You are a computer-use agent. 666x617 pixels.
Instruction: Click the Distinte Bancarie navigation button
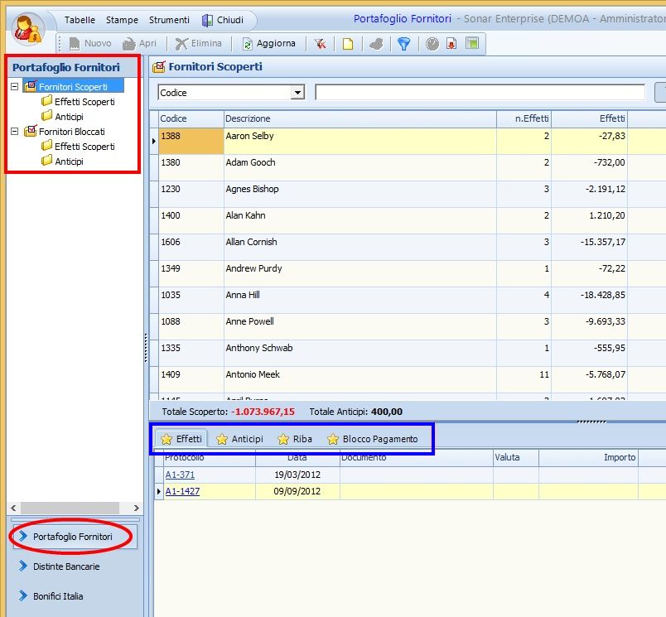(x=66, y=566)
